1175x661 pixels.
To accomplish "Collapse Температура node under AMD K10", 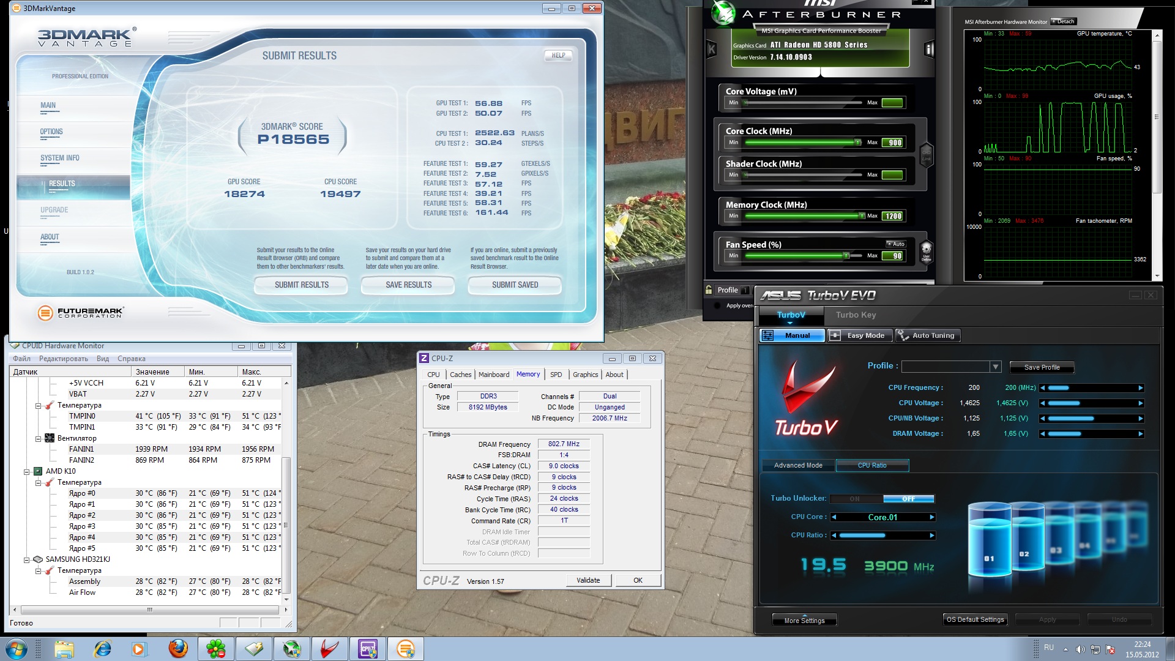I will [x=38, y=482].
